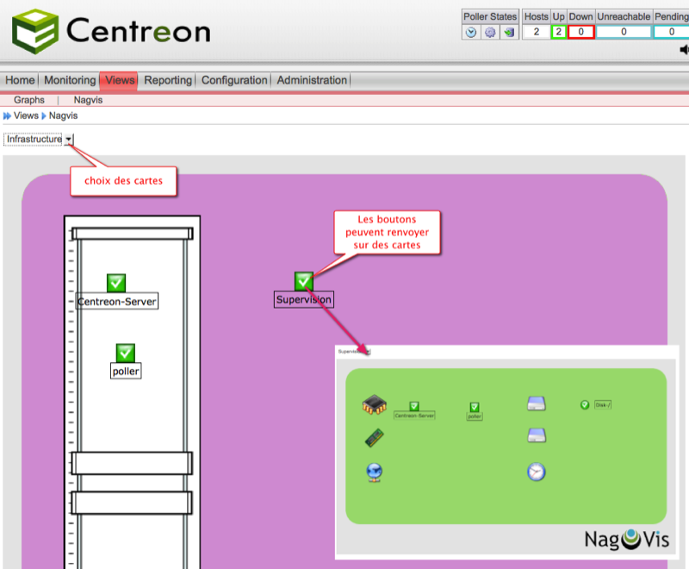689x569 pixels.
Task: Click the network globe icon
Action: point(375,472)
